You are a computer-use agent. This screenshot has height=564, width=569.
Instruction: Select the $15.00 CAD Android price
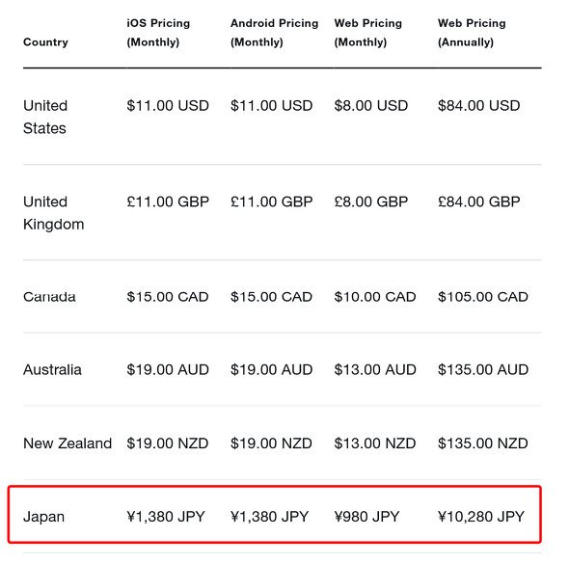pos(271,297)
